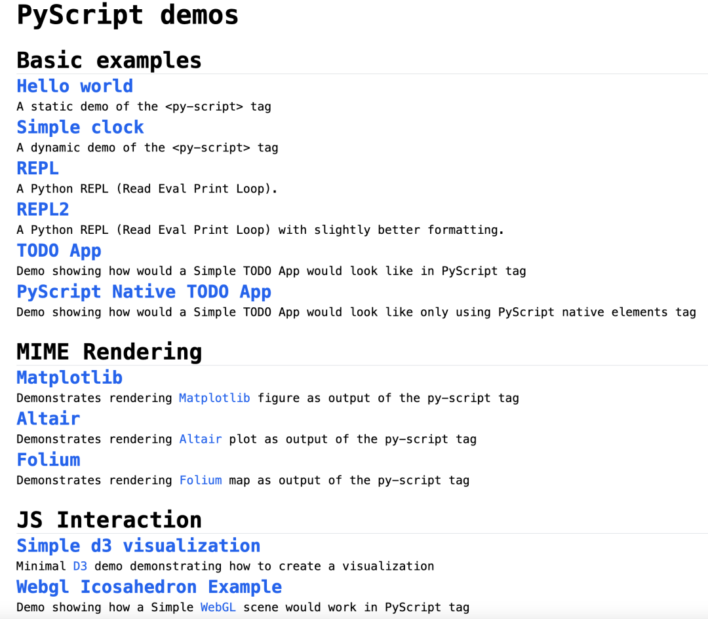Open the TODO App demo

coord(59,251)
